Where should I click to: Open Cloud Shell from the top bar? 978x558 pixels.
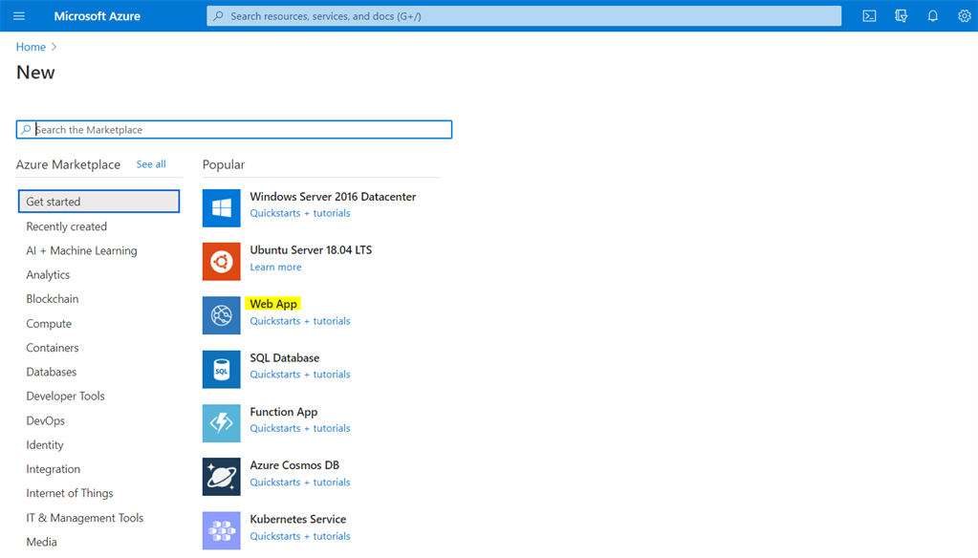click(x=869, y=16)
